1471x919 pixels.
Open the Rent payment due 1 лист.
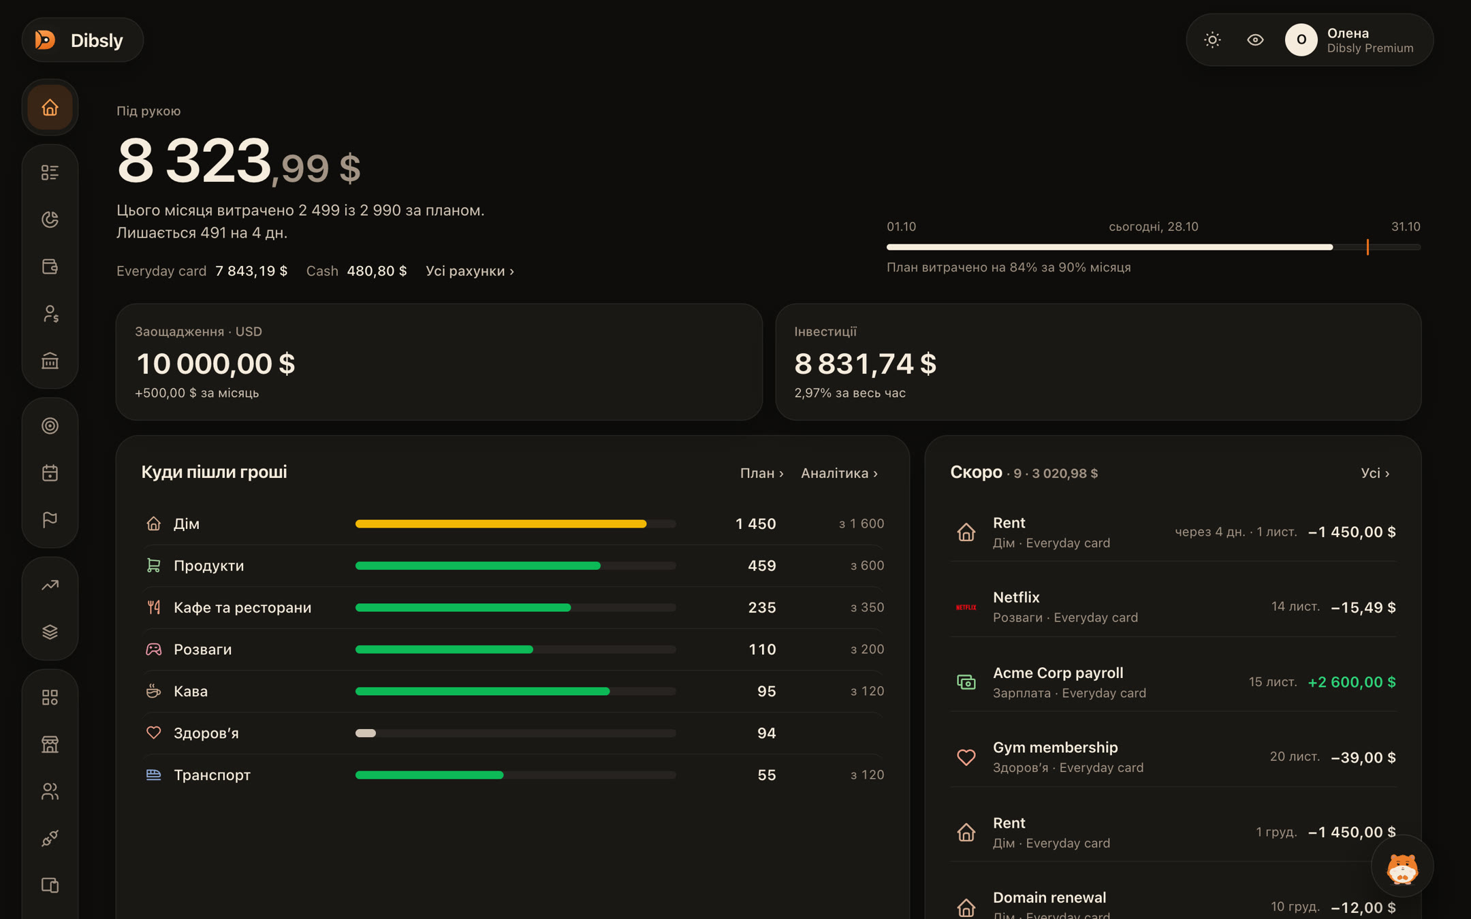click(1173, 532)
